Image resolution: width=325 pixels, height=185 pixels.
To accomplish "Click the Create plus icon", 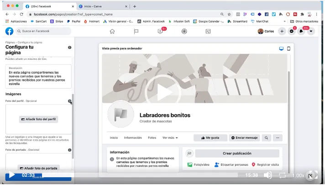I will tap(282, 32).
